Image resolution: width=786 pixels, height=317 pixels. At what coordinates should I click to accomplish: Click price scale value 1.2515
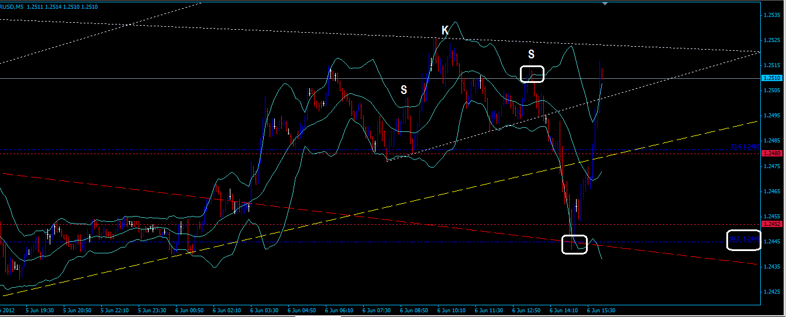(772, 65)
